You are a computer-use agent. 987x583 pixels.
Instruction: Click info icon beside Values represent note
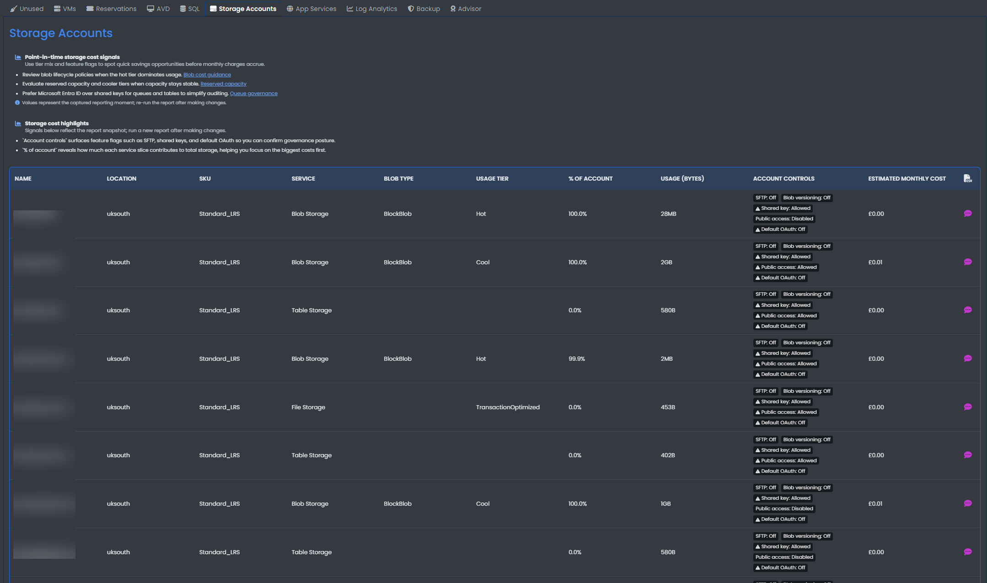[x=17, y=102]
